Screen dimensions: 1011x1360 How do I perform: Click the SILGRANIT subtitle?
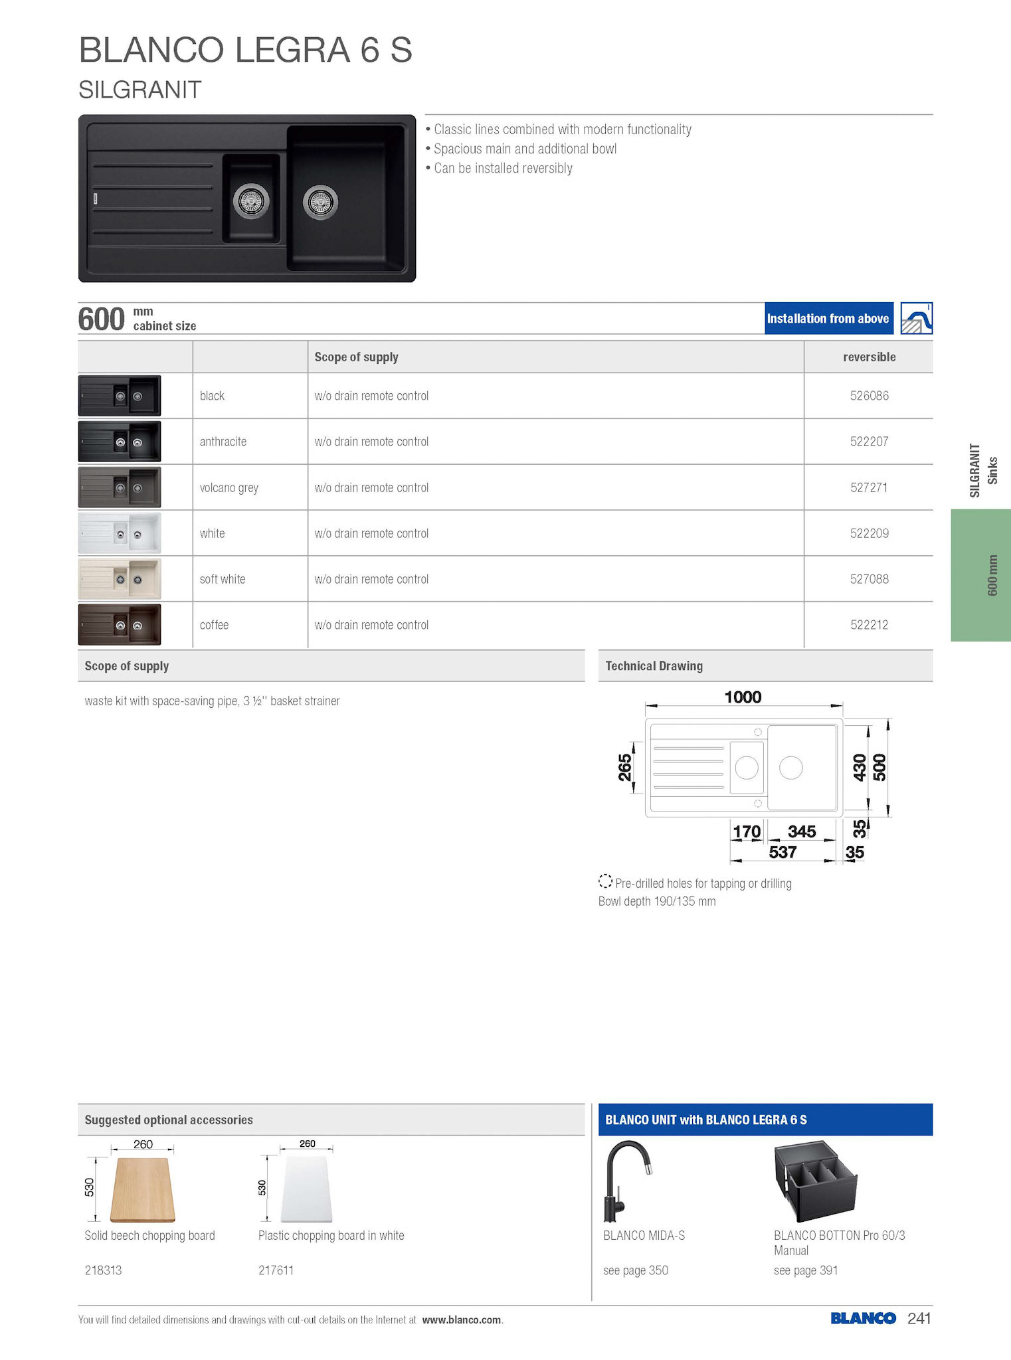pyautogui.click(x=139, y=90)
